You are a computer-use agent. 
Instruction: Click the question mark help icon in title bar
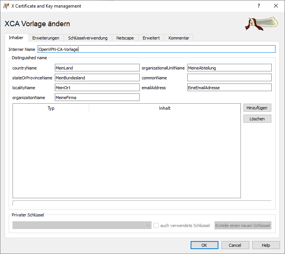(x=259, y=6)
